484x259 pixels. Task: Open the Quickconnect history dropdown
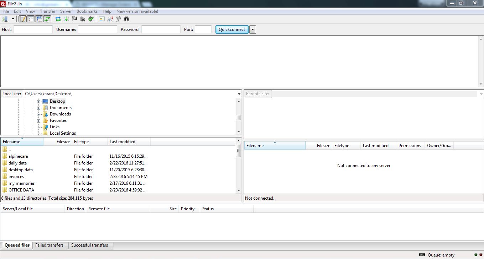[253, 29]
